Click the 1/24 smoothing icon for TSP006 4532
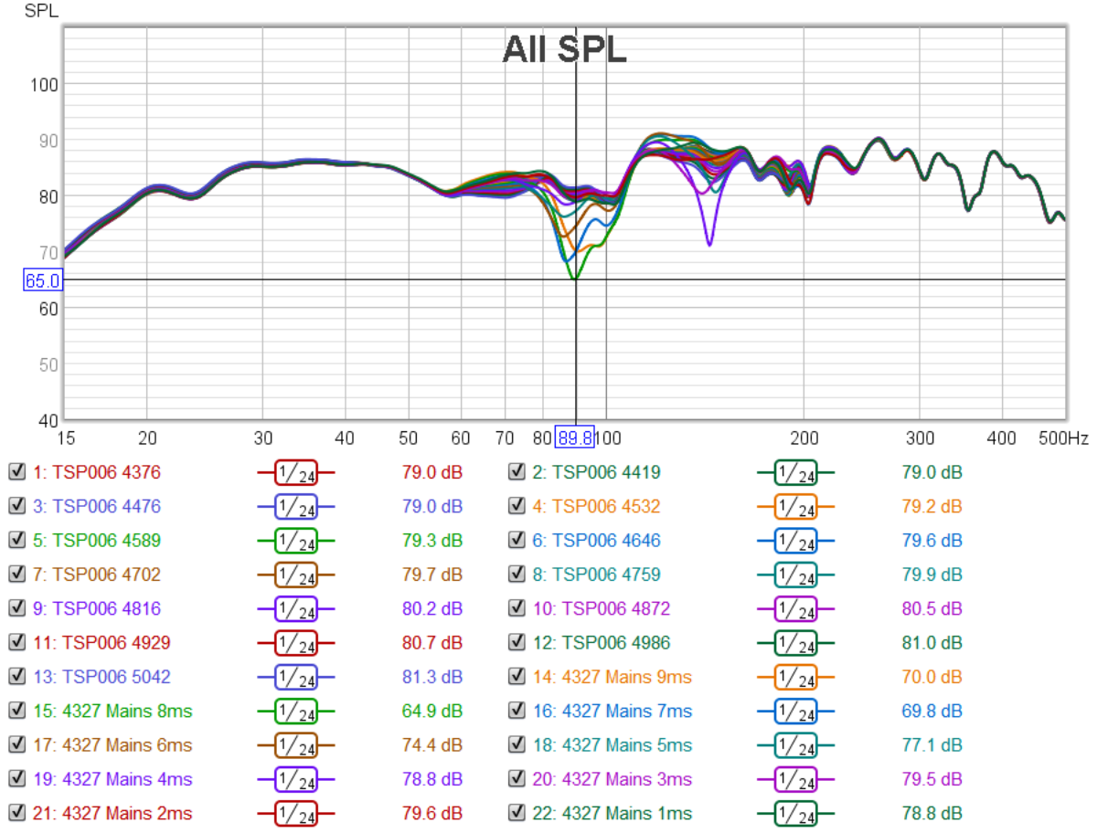 (795, 506)
